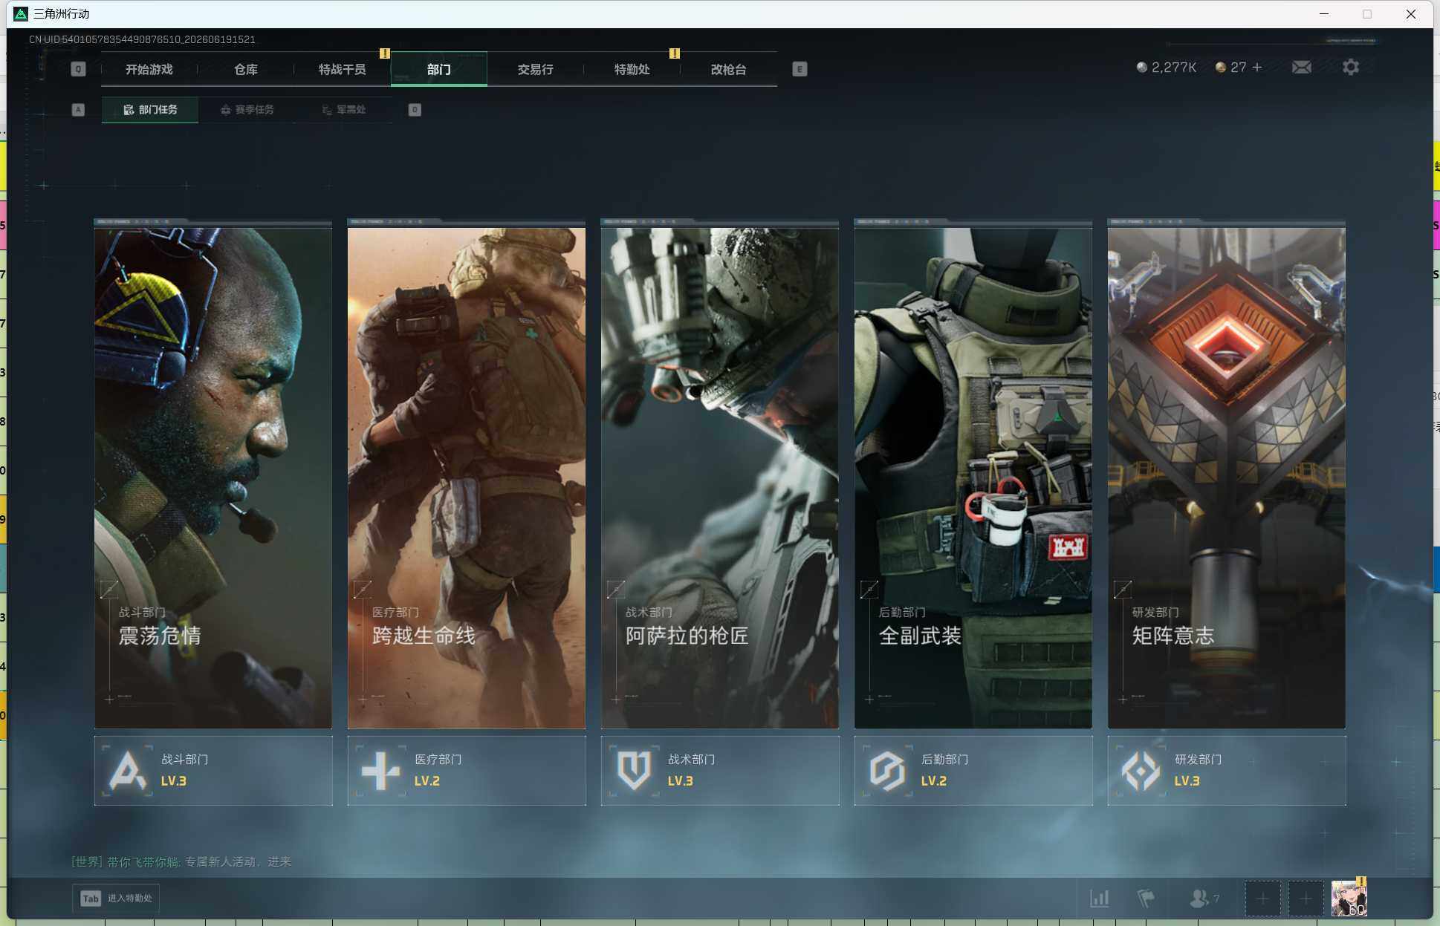Click the D hotkey icon on sub-tab row
1440x926 pixels.
pyautogui.click(x=415, y=110)
